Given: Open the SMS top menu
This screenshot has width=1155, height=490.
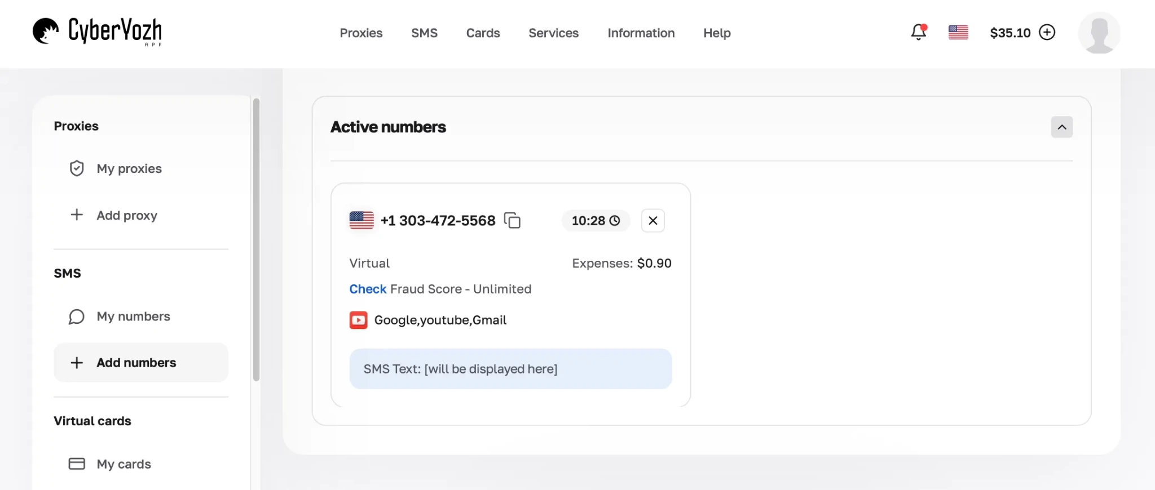Looking at the screenshot, I should 424,33.
